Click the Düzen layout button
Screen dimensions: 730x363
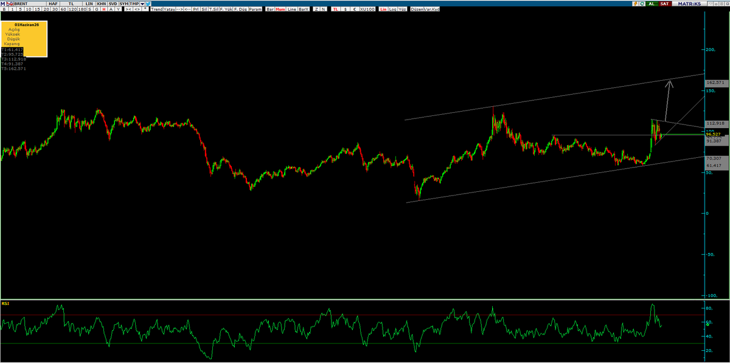point(417,9)
